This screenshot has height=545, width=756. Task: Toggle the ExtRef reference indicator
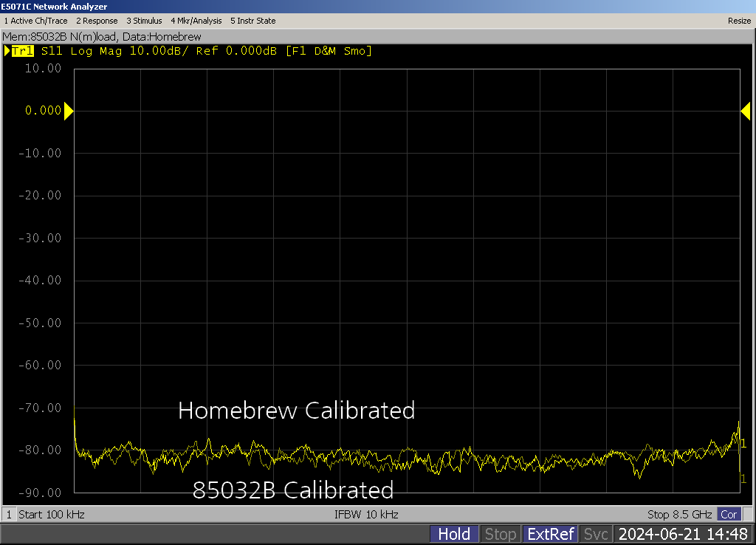[550, 534]
